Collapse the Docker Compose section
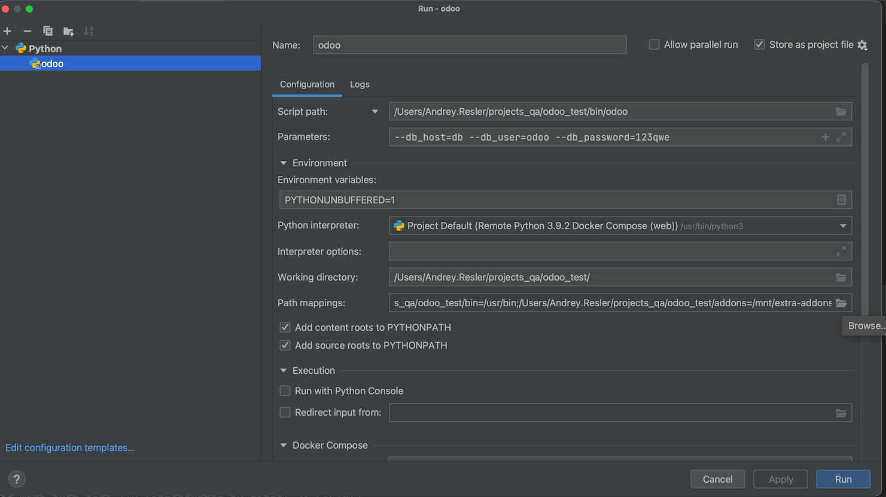886x497 pixels. pyautogui.click(x=284, y=446)
